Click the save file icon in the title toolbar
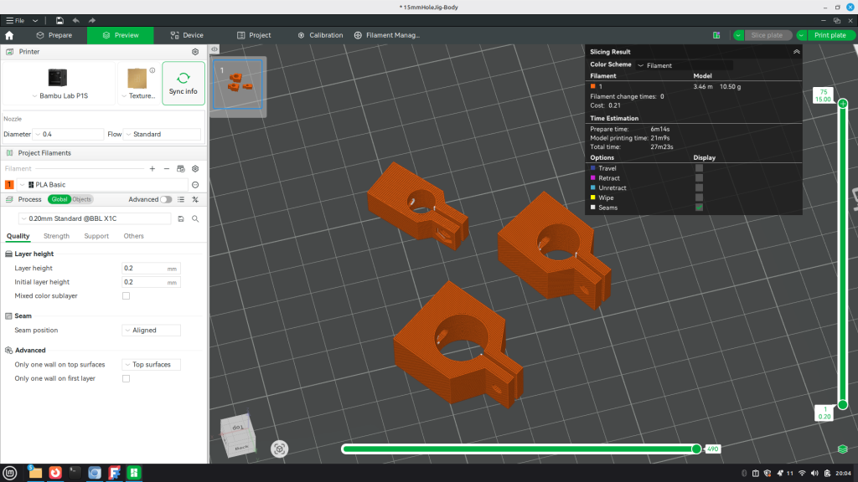The image size is (858, 482). coord(59,21)
